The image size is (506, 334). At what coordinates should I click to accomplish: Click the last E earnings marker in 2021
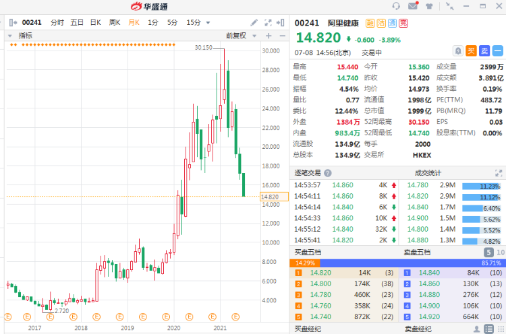[x=235, y=317]
